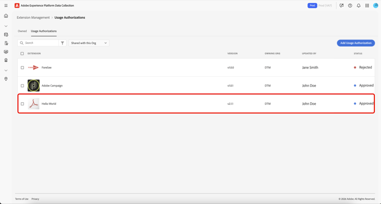Click the Adobe Campaign extension logo
The width and height of the screenshot is (381, 204).
(x=34, y=85)
